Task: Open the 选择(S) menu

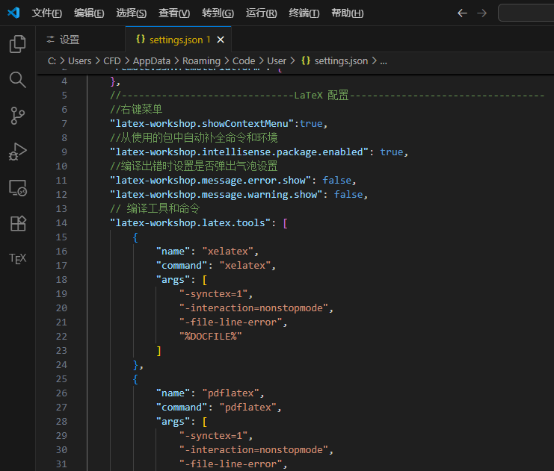Action: (x=131, y=13)
